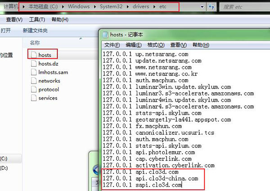Click etc segment in address path
270x191 pixels.
click(163, 7)
